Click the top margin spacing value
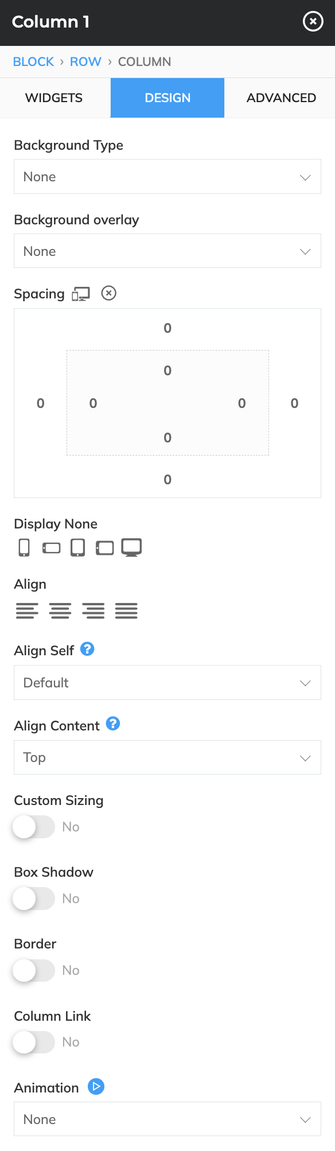This screenshot has height=1151, width=335. tap(167, 328)
